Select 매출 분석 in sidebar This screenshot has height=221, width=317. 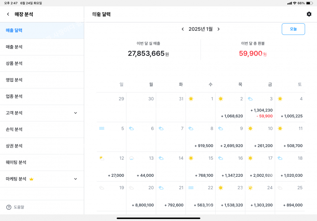coord(14,47)
